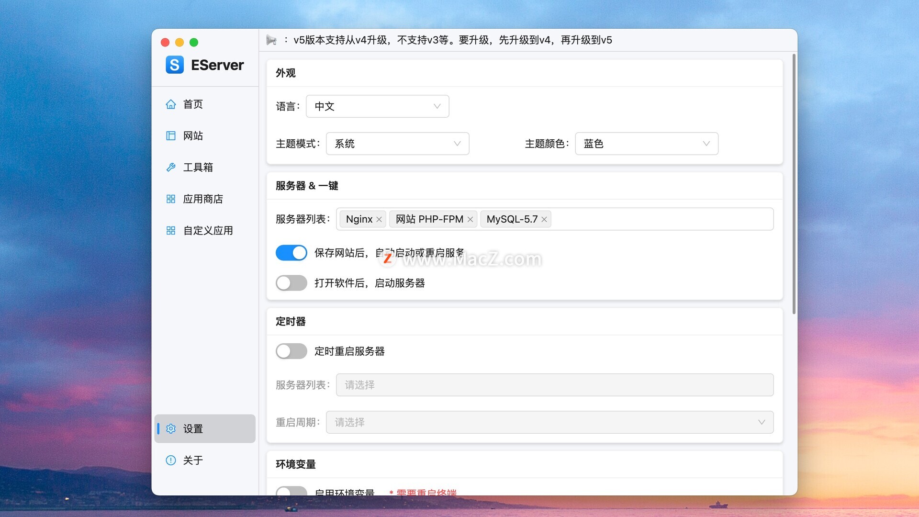Open the theme color dropdown 蓝色
Image resolution: width=919 pixels, height=517 pixels.
646,144
